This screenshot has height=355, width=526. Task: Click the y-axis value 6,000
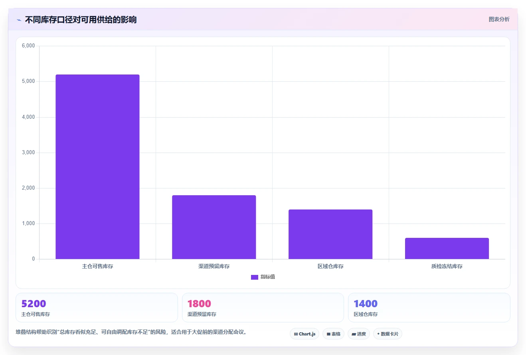point(28,46)
